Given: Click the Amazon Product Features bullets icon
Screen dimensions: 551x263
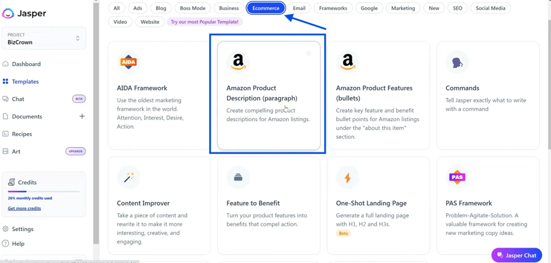Looking at the screenshot, I should tap(348, 62).
